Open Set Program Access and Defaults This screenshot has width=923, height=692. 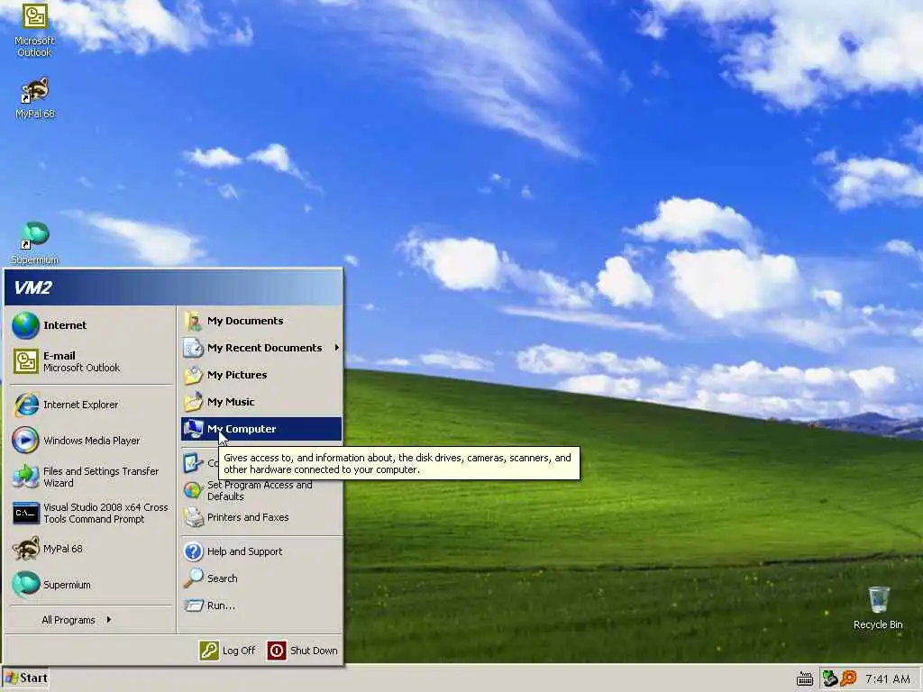(x=261, y=490)
